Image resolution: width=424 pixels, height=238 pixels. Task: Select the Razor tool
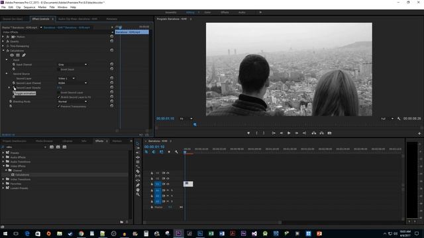pyautogui.click(x=138, y=171)
